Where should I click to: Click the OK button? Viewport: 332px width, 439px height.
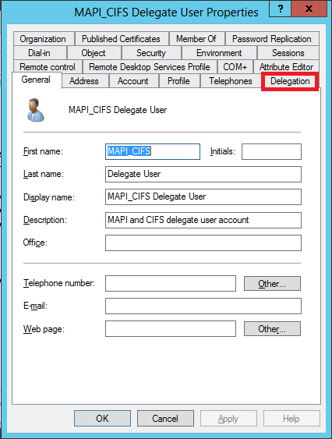point(102,418)
